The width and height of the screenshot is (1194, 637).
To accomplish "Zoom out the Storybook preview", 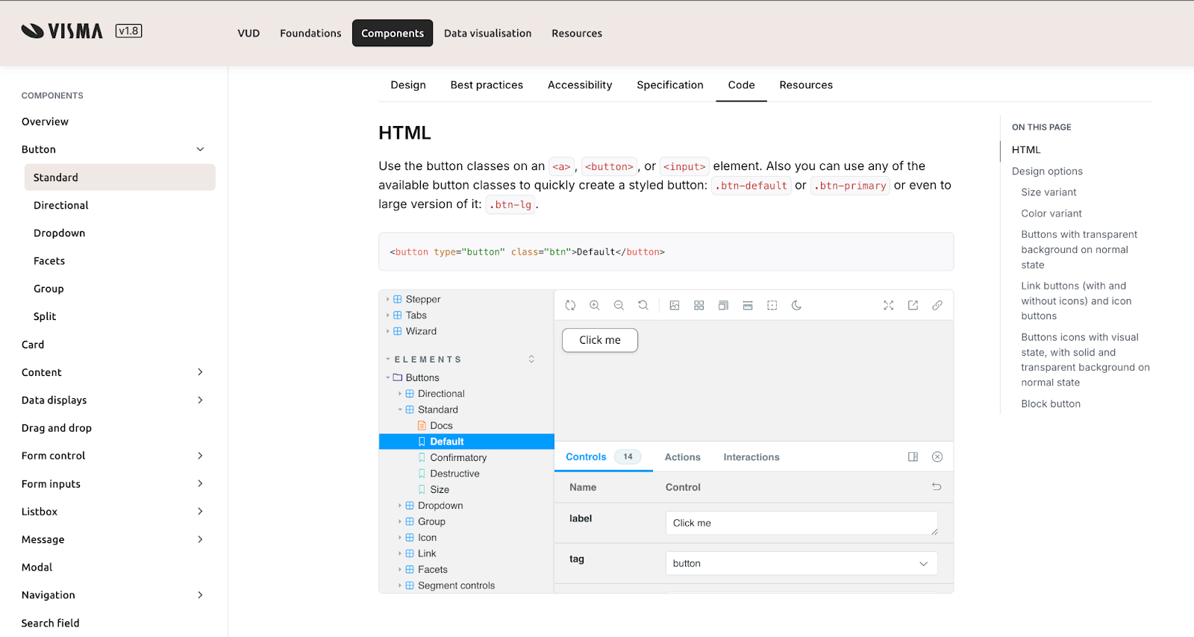I will click(x=619, y=305).
